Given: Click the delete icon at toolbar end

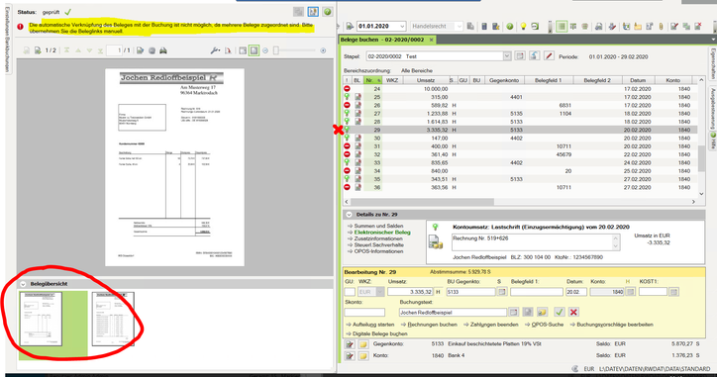Looking at the screenshot, I should [698, 27].
